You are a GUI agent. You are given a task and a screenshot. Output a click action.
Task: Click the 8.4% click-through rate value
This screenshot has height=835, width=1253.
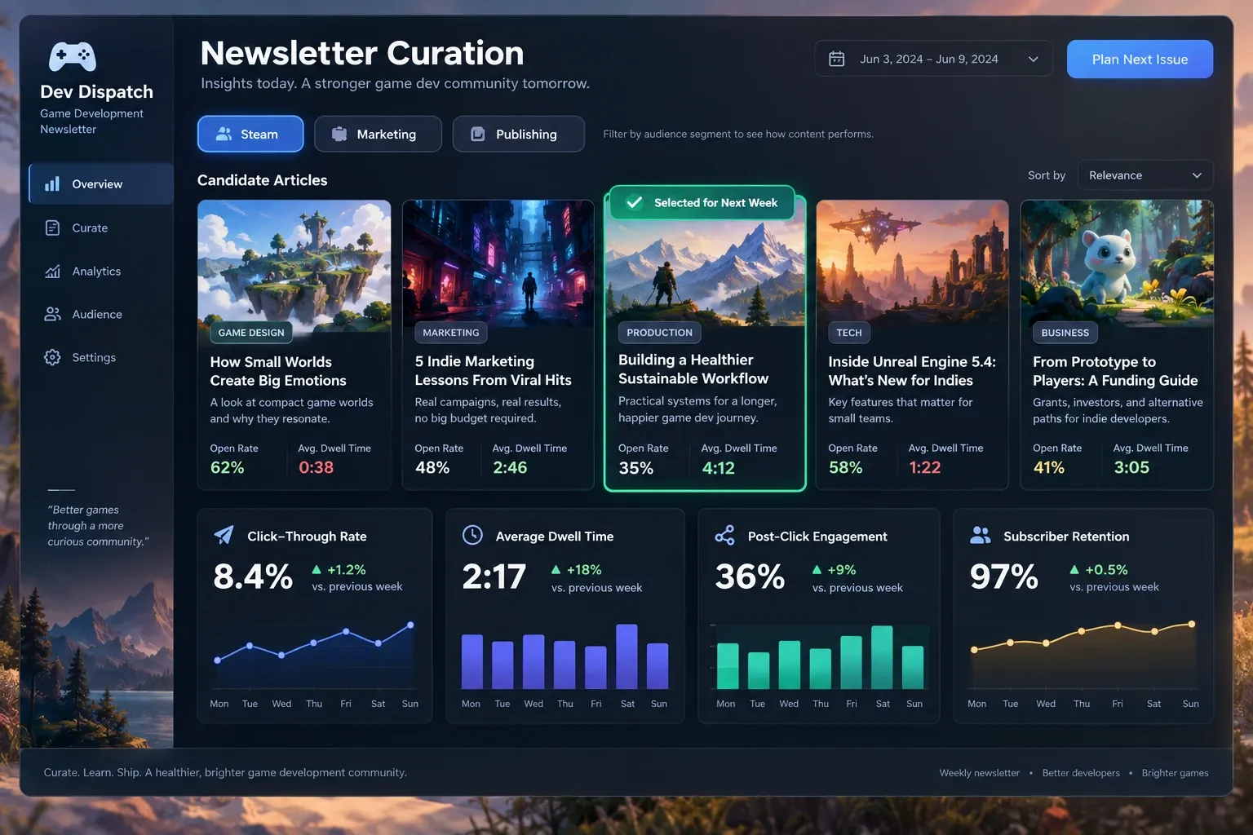[x=253, y=577]
